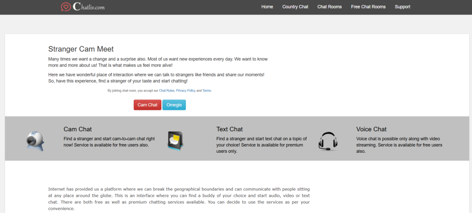Click the paragraph starting "Internet has provided us"
This screenshot has height=213, width=472.
[x=179, y=199]
